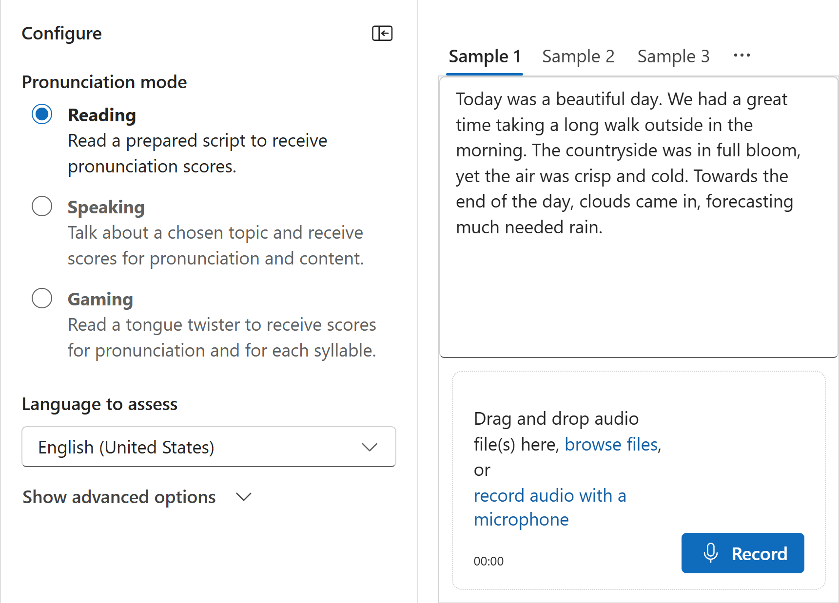This screenshot has height=603, width=839.
Task: Click the chevron on the language selector
Action: (x=369, y=447)
